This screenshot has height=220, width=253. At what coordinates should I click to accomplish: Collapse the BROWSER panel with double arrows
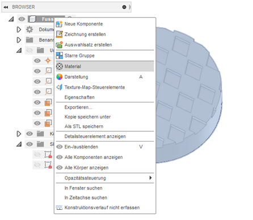[6, 7]
